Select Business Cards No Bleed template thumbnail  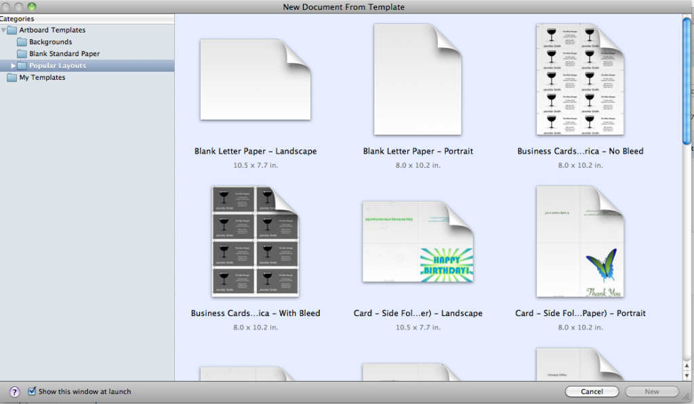[580, 80]
